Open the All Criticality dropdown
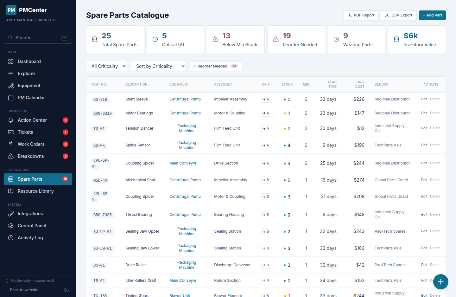 [106, 66]
